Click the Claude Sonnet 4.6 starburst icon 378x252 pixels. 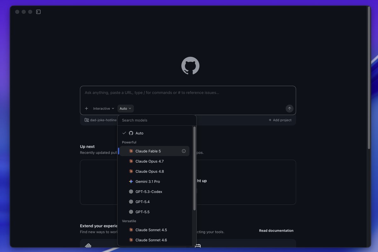[131, 240]
